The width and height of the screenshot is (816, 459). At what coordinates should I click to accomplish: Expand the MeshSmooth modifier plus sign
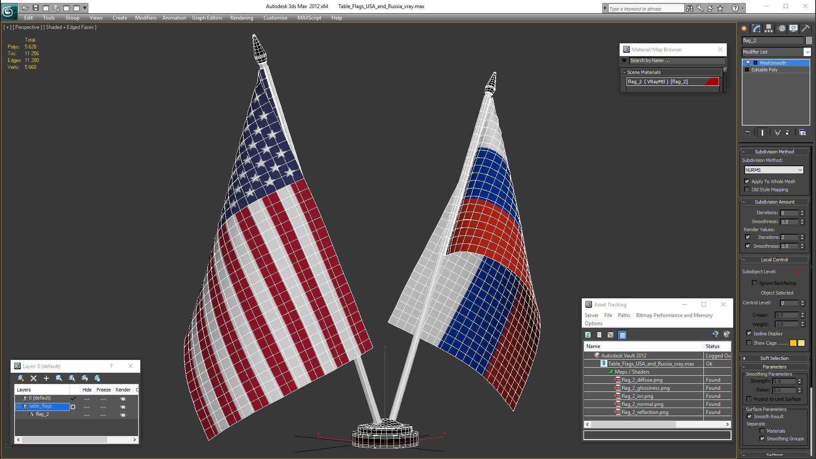tap(755, 63)
